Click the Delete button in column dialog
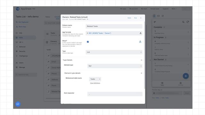 [x=129, y=18]
